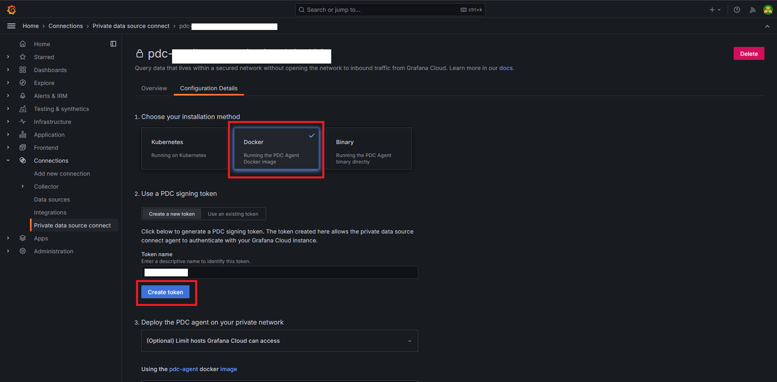Screen dimensions: 777x382
Task: Expand the Administration section chevron
Action: pyautogui.click(x=8, y=251)
